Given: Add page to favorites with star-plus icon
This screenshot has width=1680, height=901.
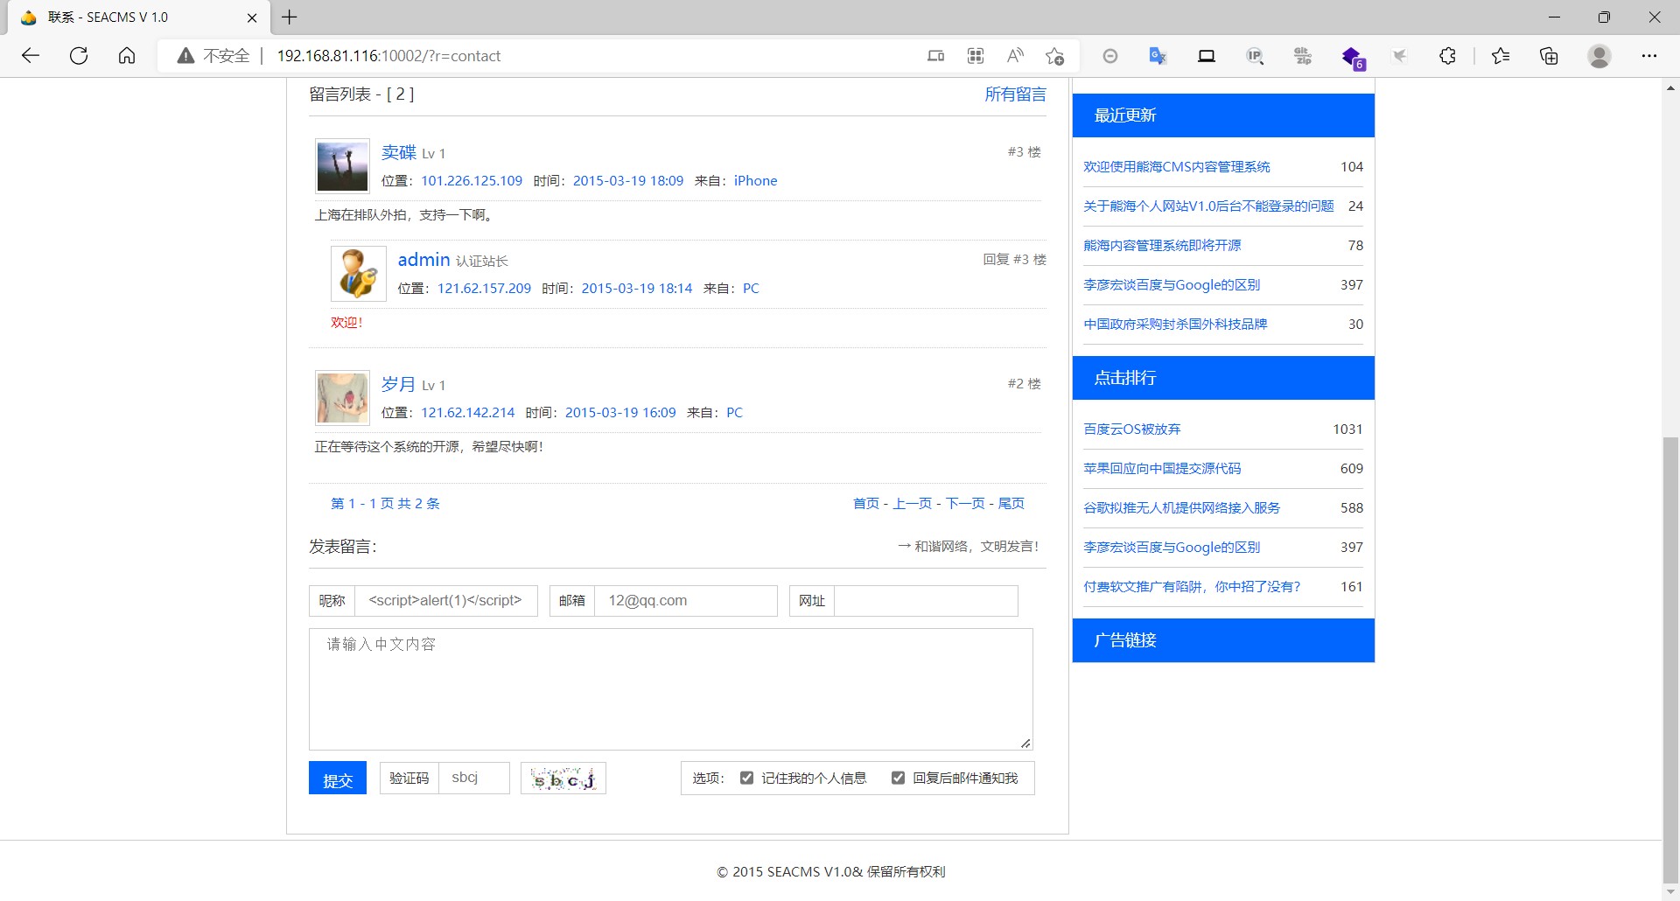Looking at the screenshot, I should tap(1055, 56).
